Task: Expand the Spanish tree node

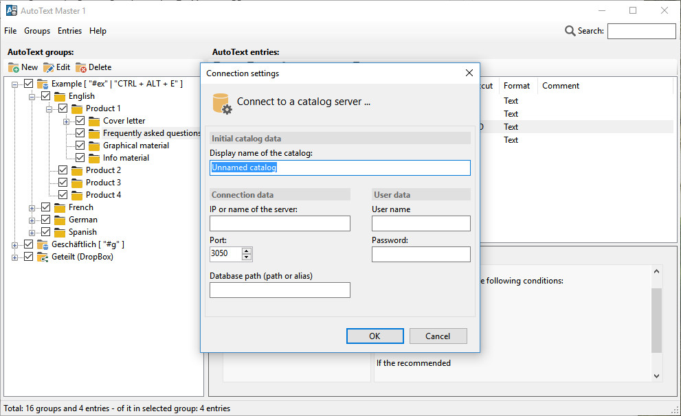Action: point(32,233)
